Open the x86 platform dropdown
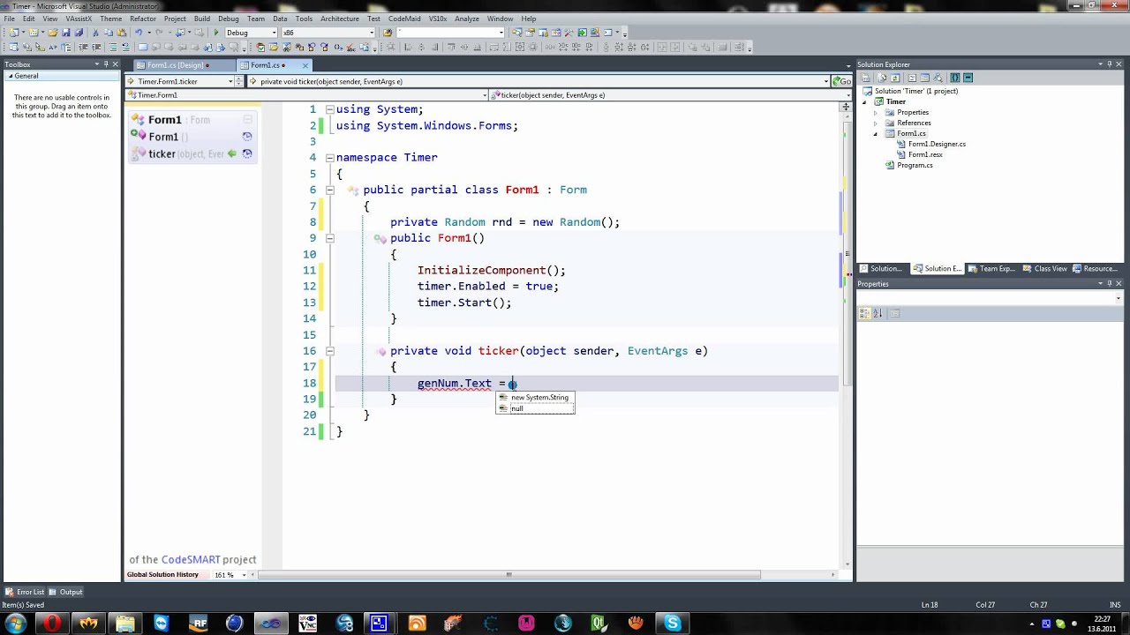Screen dimensions: 1130x635 tap(371, 33)
